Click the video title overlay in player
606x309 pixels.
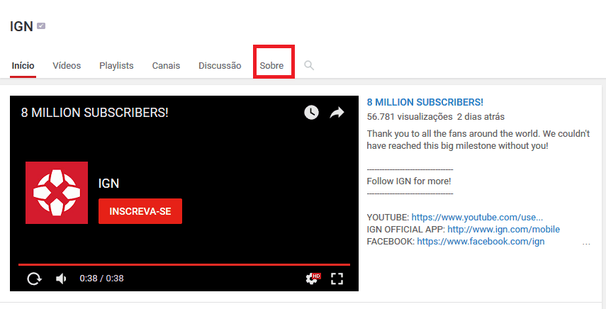[x=95, y=113]
